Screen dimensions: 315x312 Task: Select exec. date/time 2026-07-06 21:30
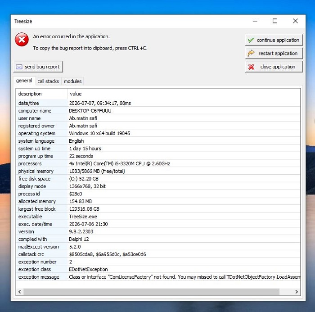pos(88,224)
